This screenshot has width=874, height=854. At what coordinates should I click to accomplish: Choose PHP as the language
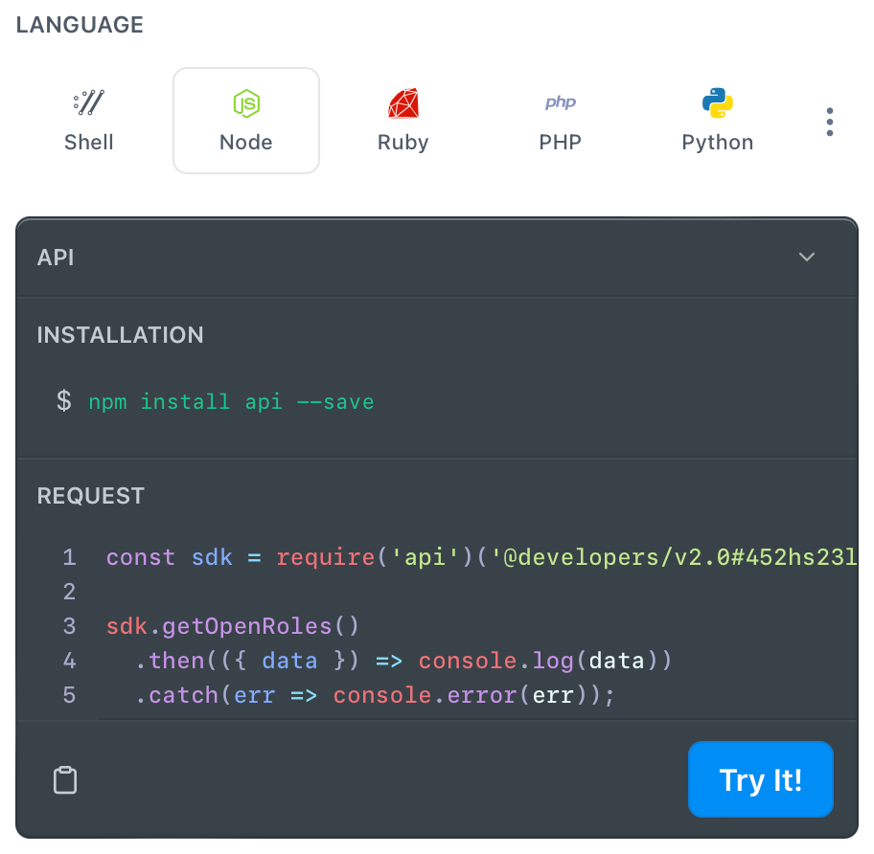561,121
